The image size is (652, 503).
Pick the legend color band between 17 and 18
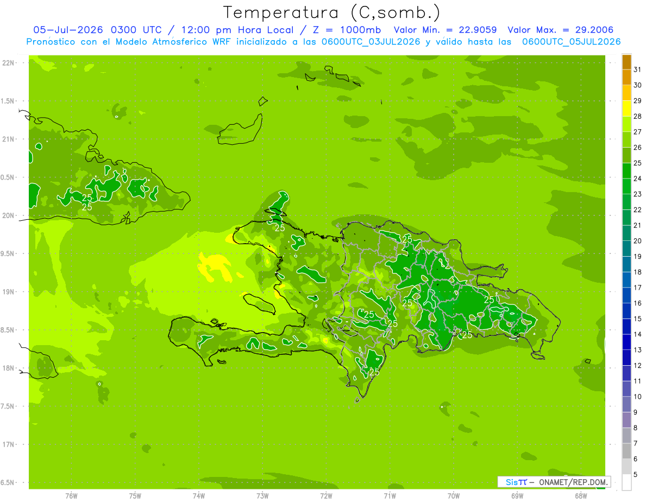click(x=626, y=280)
